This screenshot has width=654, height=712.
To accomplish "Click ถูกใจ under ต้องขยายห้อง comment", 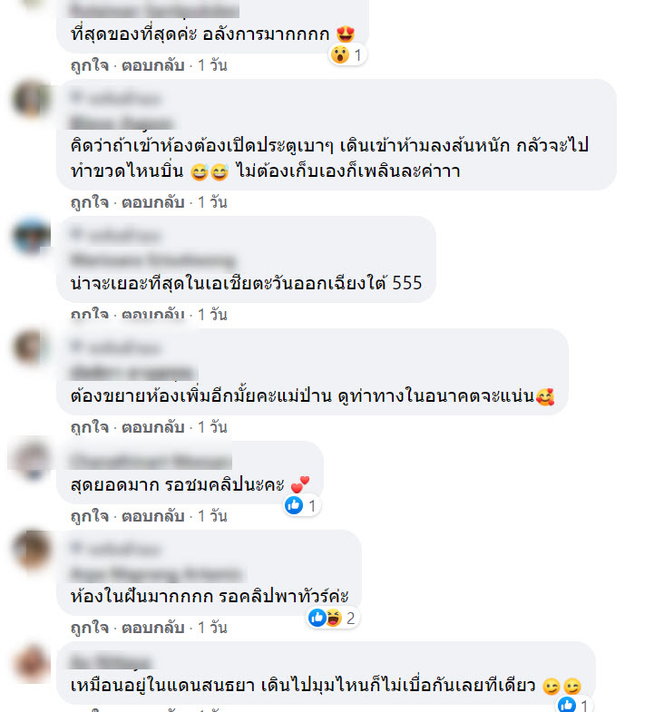I will click(x=90, y=427).
